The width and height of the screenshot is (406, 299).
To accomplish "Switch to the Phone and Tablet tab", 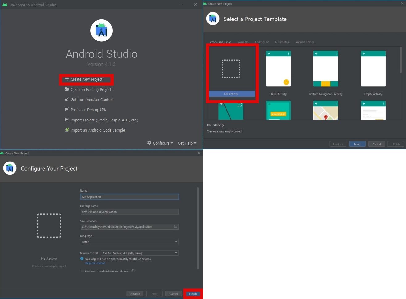I will click(221, 42).
